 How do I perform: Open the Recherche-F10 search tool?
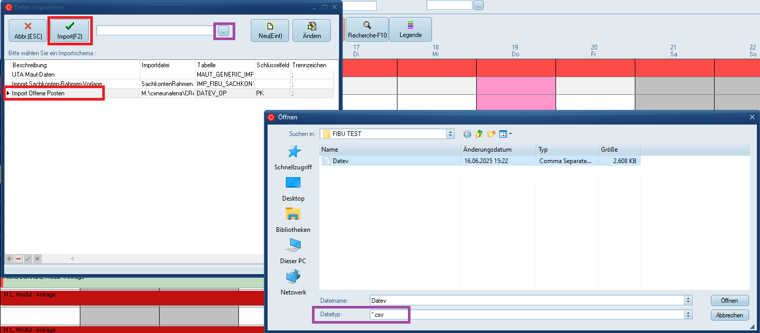367,30
